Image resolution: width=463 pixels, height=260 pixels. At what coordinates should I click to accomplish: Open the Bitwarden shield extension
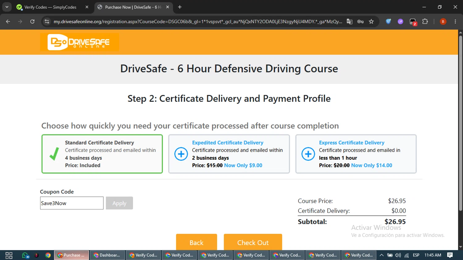[x=388, y=22]
